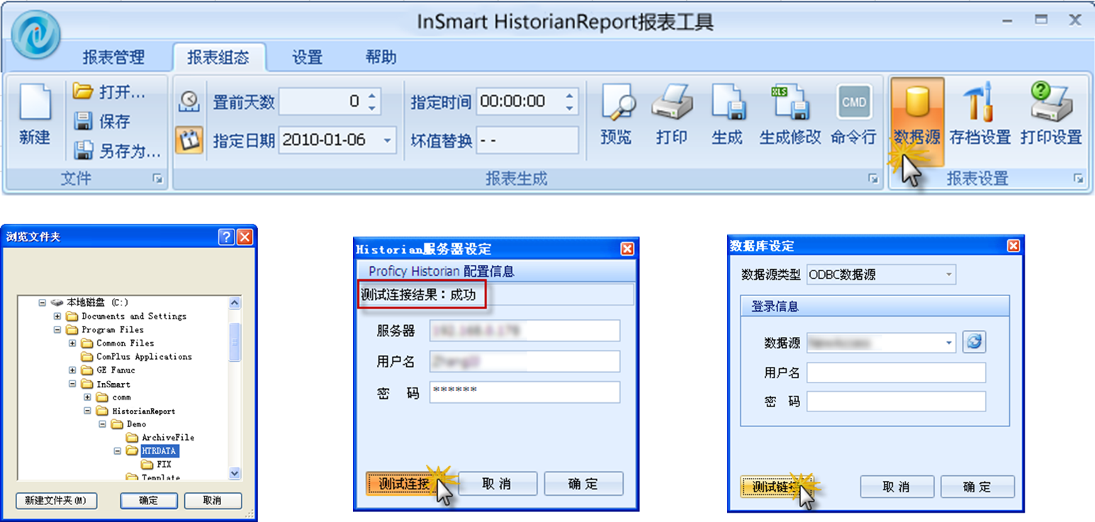Viewport: 1095px width, 522px height.
Task: Increase 指定时间 with the up arrow
Action: [570, 96]
